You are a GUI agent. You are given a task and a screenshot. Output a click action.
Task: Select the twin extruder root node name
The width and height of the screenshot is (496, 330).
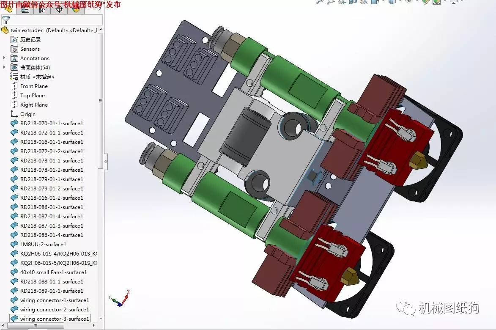27,30
